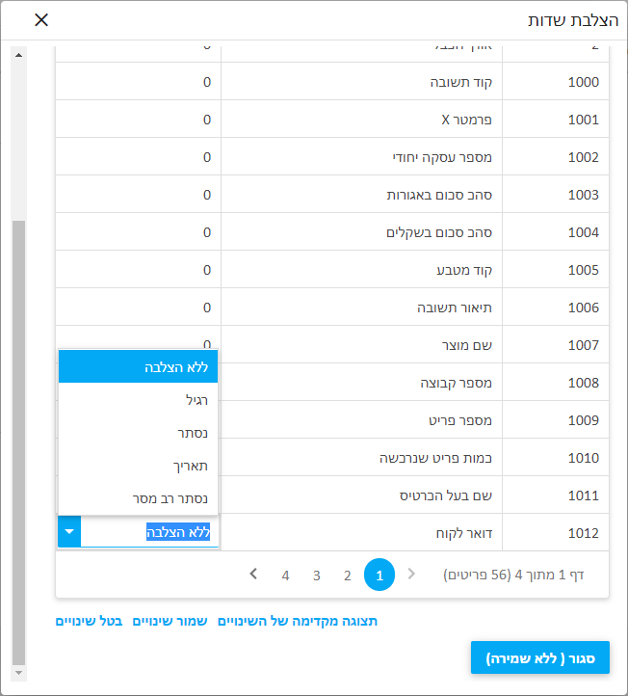This screenshot has height=696, width=628.
Task: Click the scrollbar up arrow
Action: coord(18,54)
